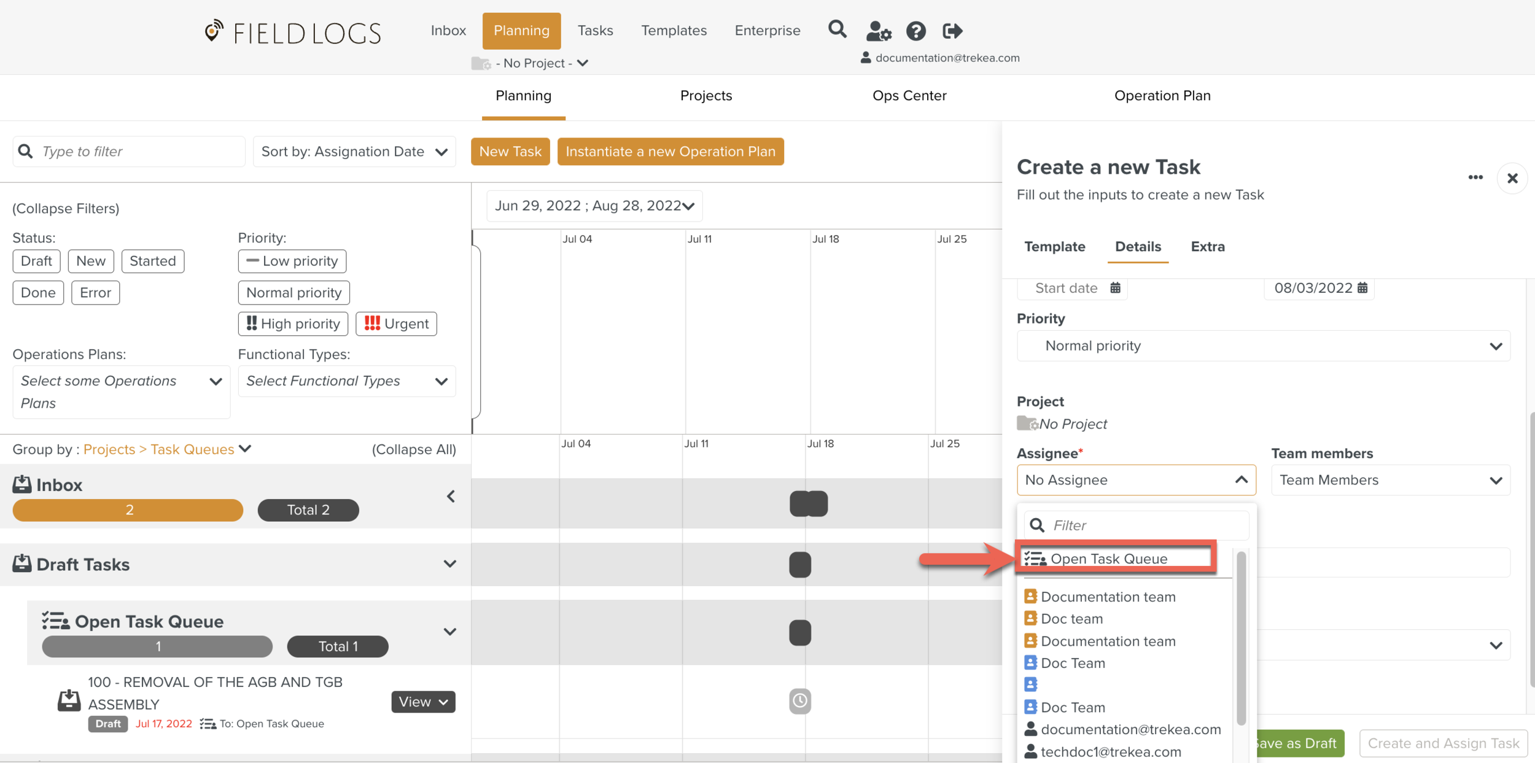Click the task inbox icon beside 100 - REMOVAL
Screen dimensions: 1535x763
click(69, 700)
